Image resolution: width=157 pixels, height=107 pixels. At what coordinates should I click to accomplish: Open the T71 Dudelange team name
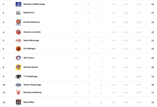point(30,76)
